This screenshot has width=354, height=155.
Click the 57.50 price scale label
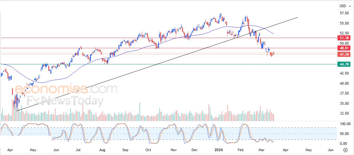click(x=344, y=13)
